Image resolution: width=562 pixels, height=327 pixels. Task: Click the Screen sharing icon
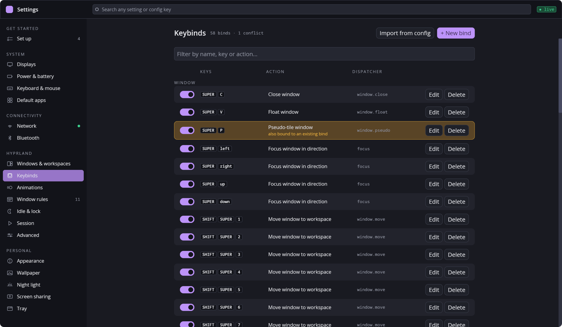(10, 297)
